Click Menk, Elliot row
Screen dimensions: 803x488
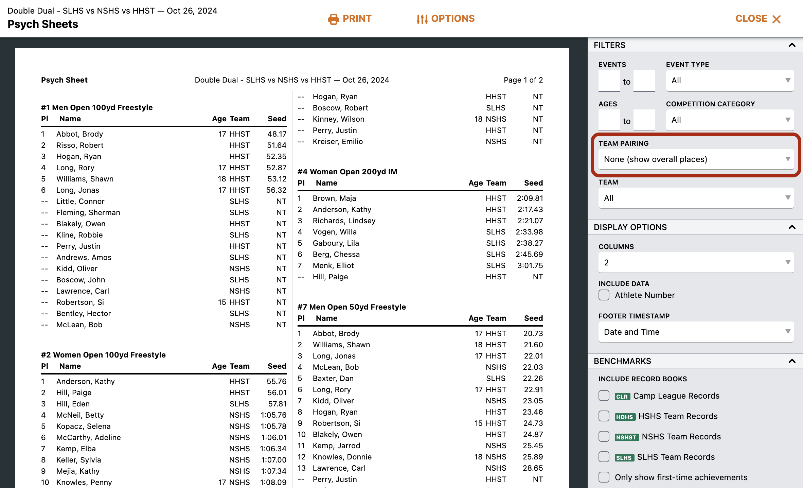420,265
